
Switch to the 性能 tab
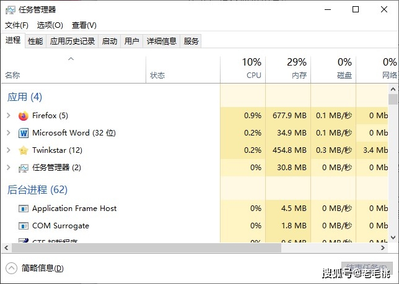tap(35, 41)
